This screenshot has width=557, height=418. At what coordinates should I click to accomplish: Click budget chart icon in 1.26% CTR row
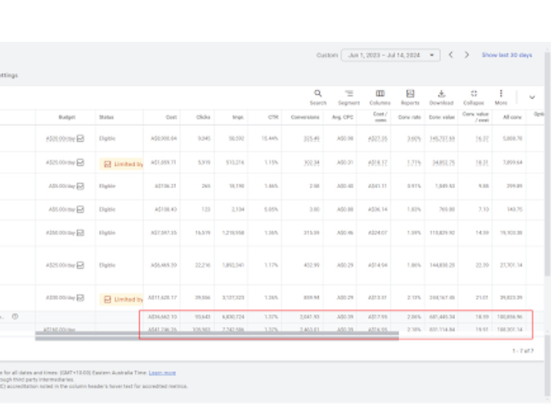(81, 298)
